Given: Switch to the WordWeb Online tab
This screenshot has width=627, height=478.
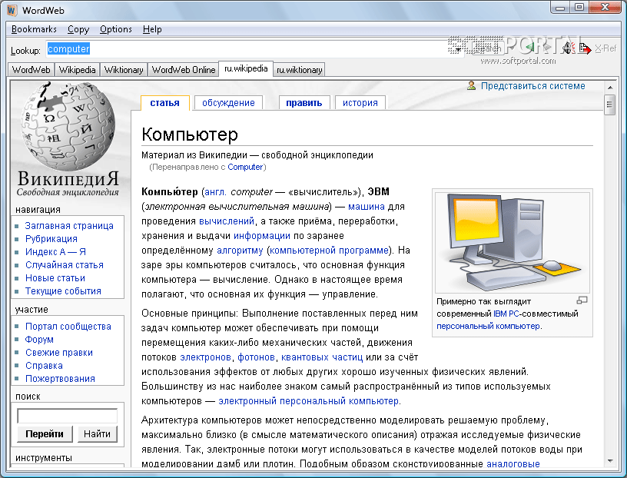Looking at the screenshot, I should coord(184,70).
